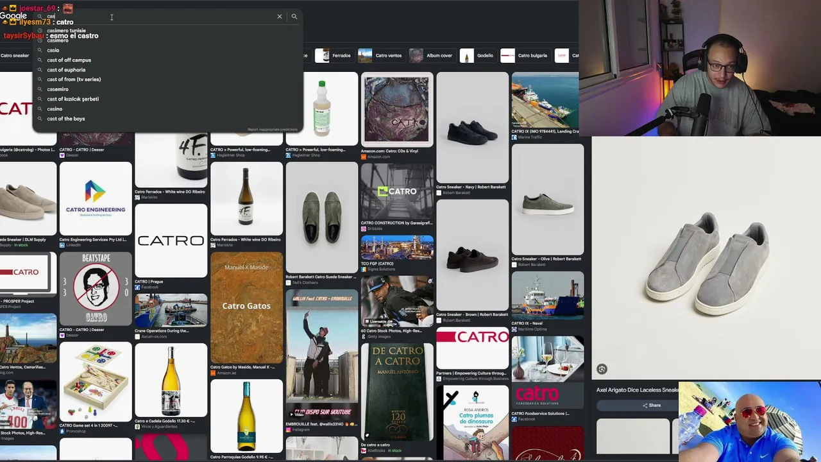Open Google Lens on the sneaker preview
821x462 pixels.
pos(602,369)
